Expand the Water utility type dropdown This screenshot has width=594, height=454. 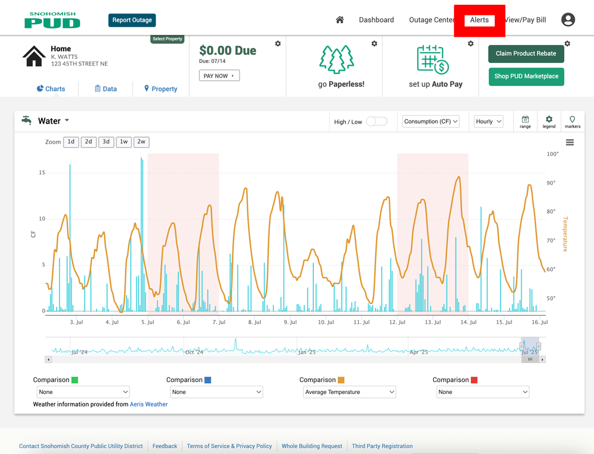point(53,121)
